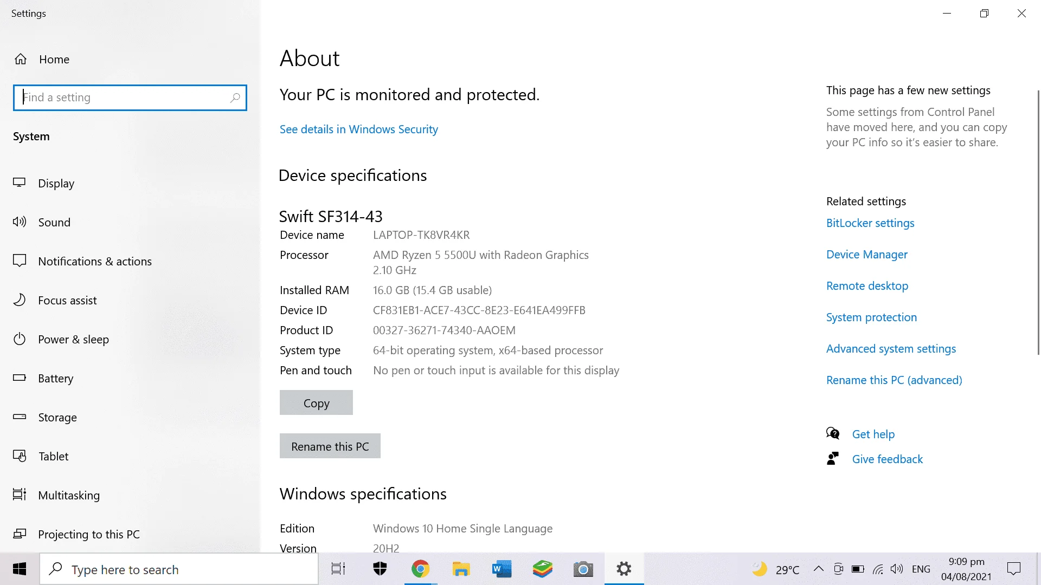The width and height of the screenshot is (1041, 585).
Task: Click the Focus assist moon icon
Action: pos(20,300)
